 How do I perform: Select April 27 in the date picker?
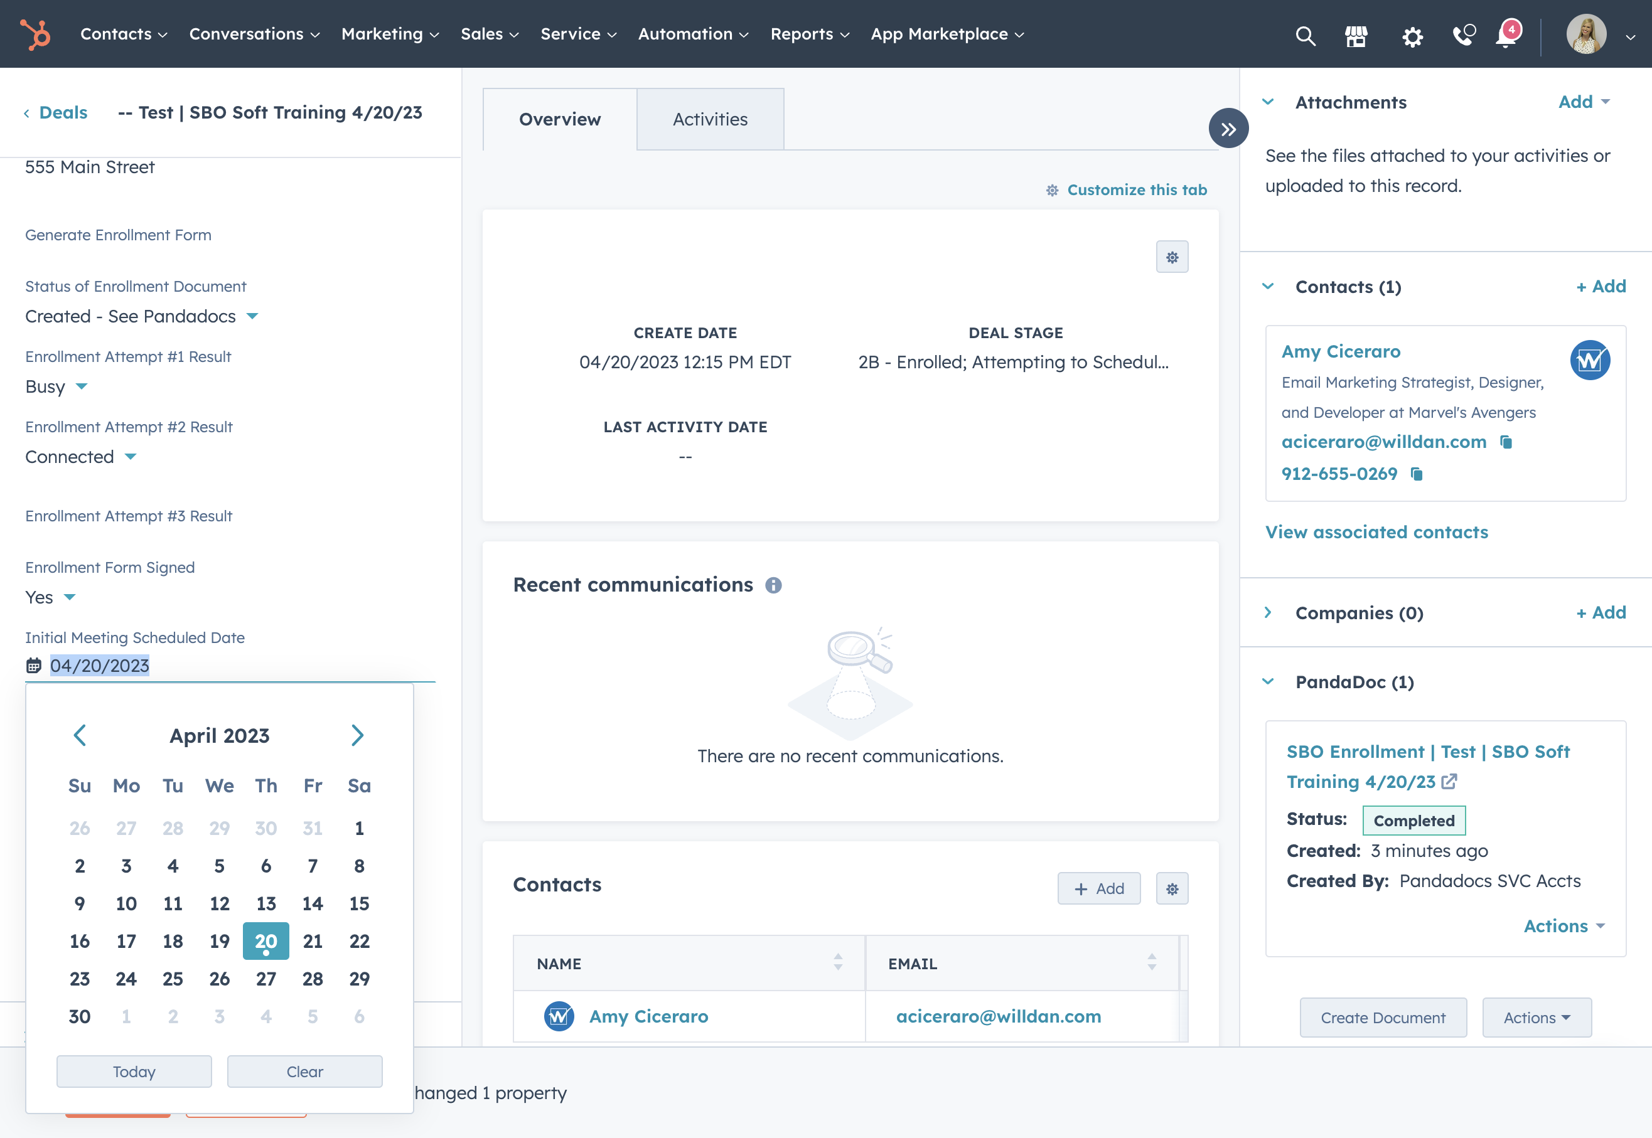266,979
